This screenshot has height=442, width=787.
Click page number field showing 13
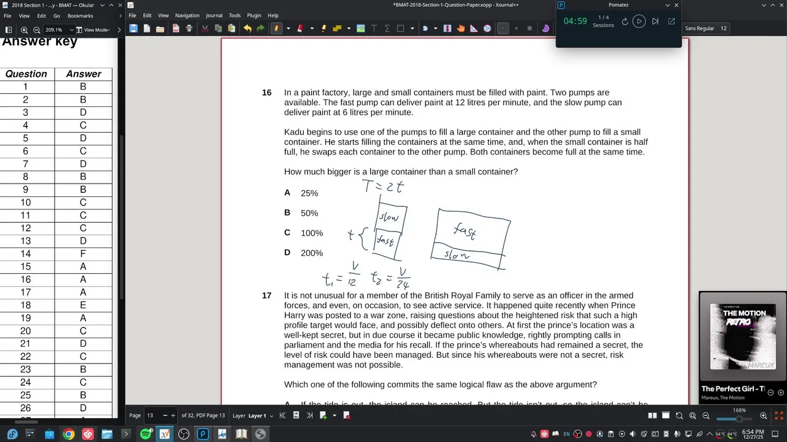click(152, 416)
